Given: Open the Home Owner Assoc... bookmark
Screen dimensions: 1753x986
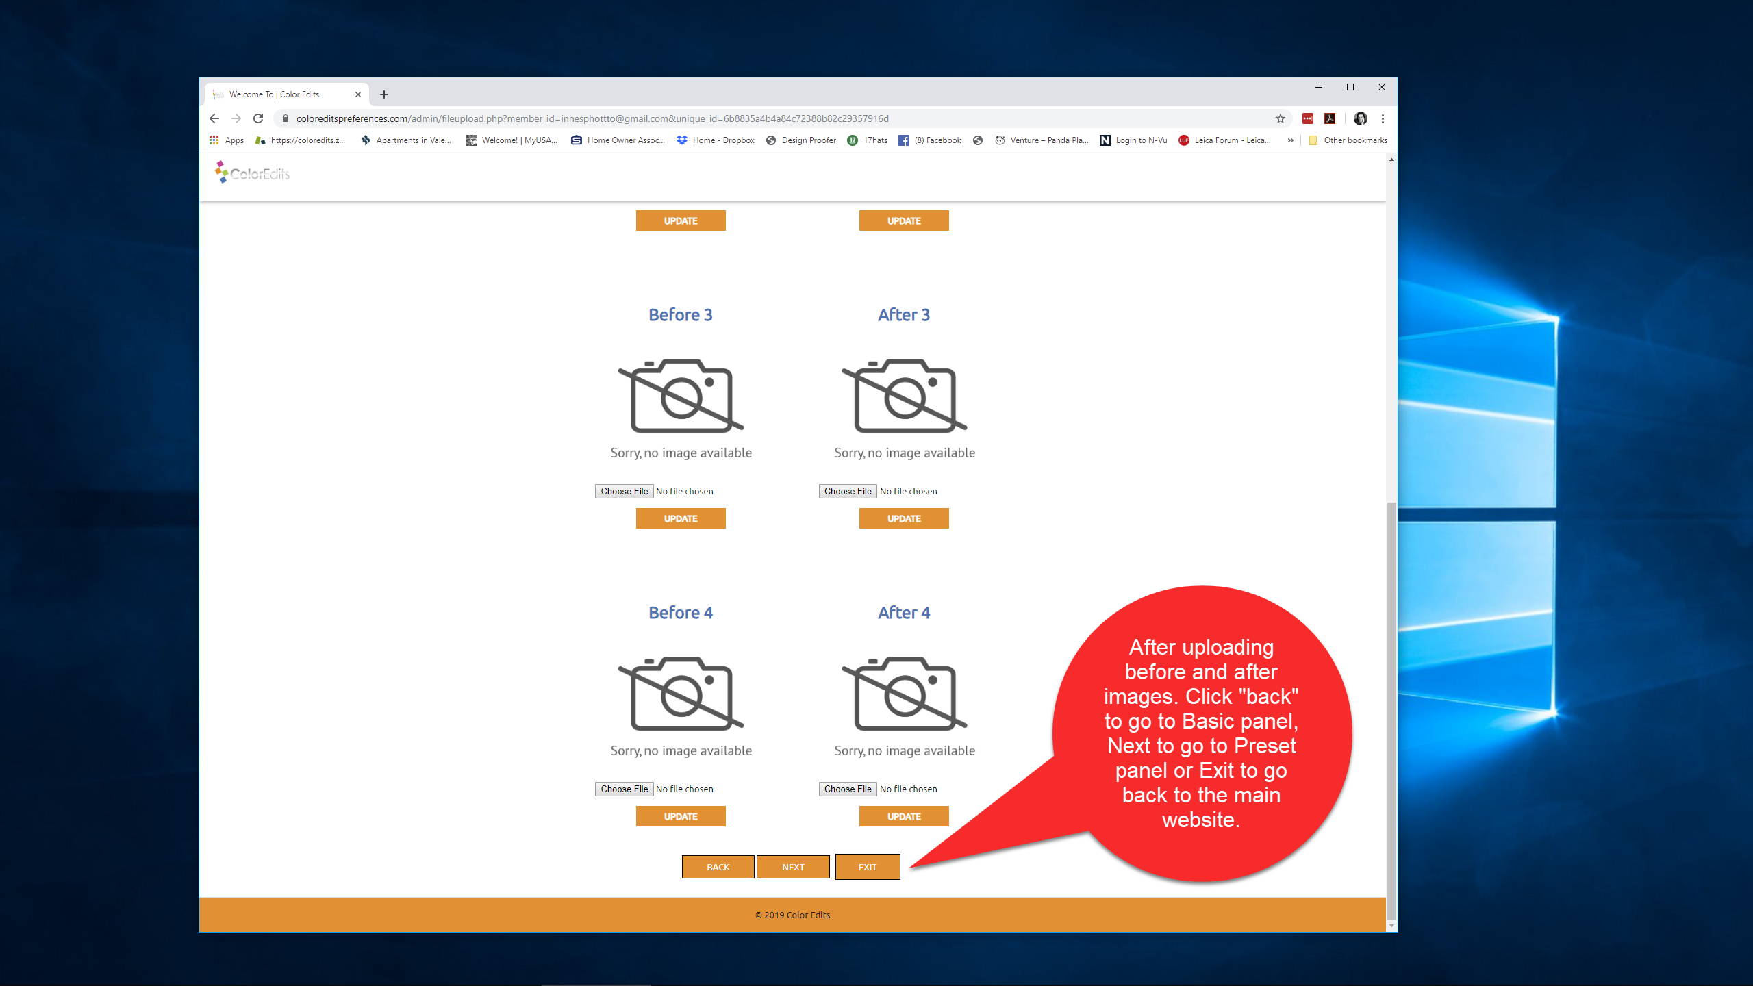Looking at the screenshot, I should tap(618, 140).
